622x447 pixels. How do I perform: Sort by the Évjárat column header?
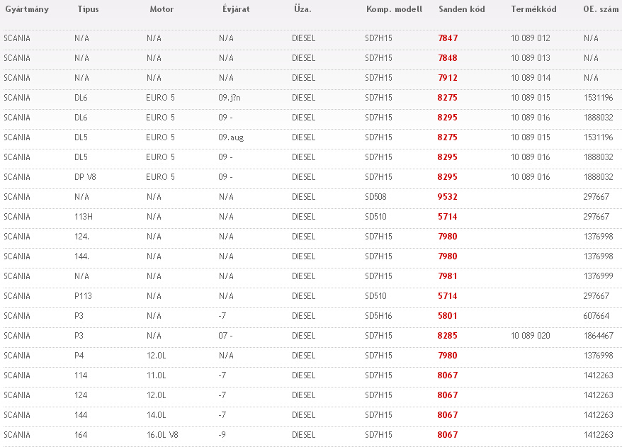(x=235, y=10)
